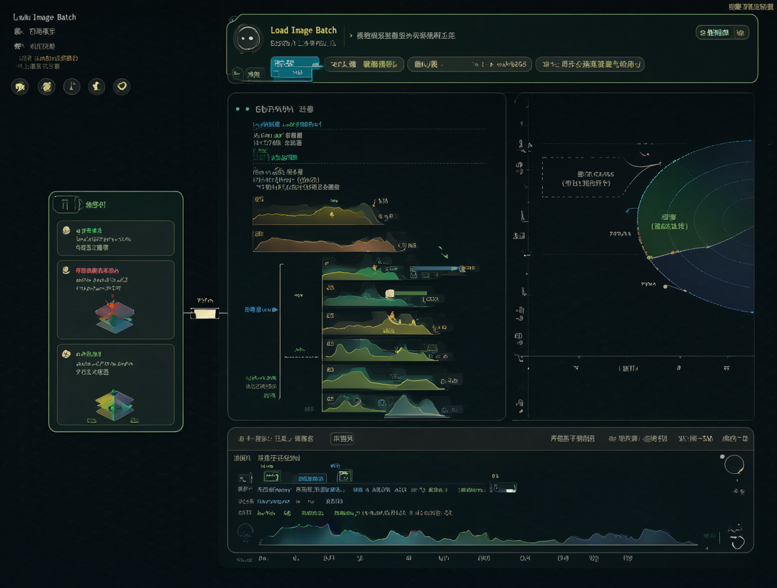
Task: Click the cream connector block between the panels
Action: [x=205, y=314]
